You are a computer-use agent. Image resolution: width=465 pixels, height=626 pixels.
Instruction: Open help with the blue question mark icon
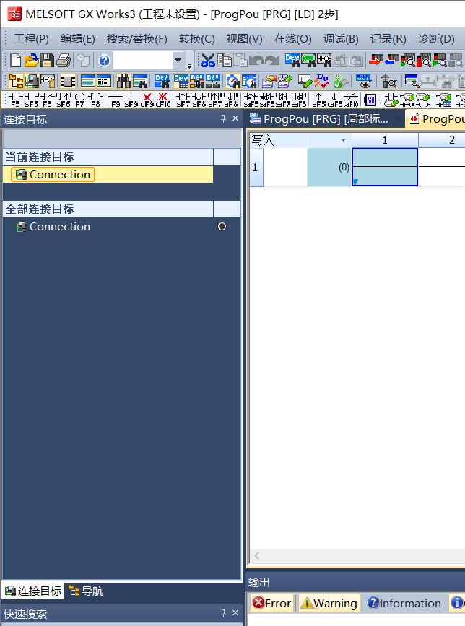coord(104,61)
